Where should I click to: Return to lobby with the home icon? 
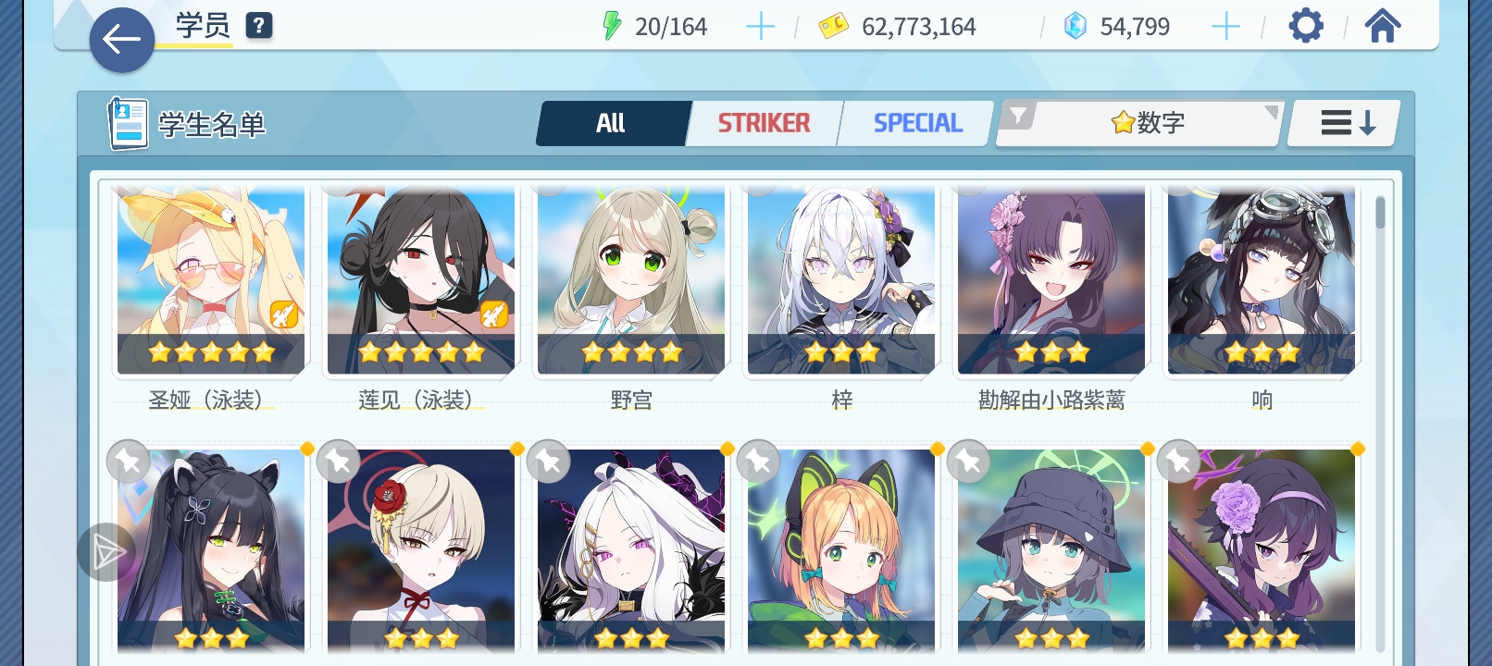coord(1382,26)
